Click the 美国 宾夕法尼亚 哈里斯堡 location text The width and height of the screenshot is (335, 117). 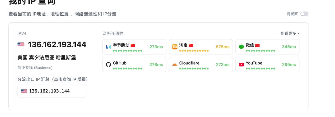tap(47, 58)
